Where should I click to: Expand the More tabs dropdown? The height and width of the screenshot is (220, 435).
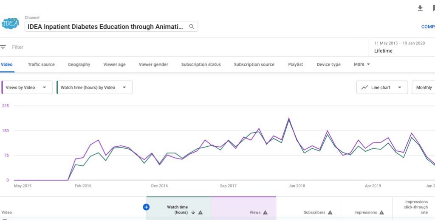(x=362, y=64)
